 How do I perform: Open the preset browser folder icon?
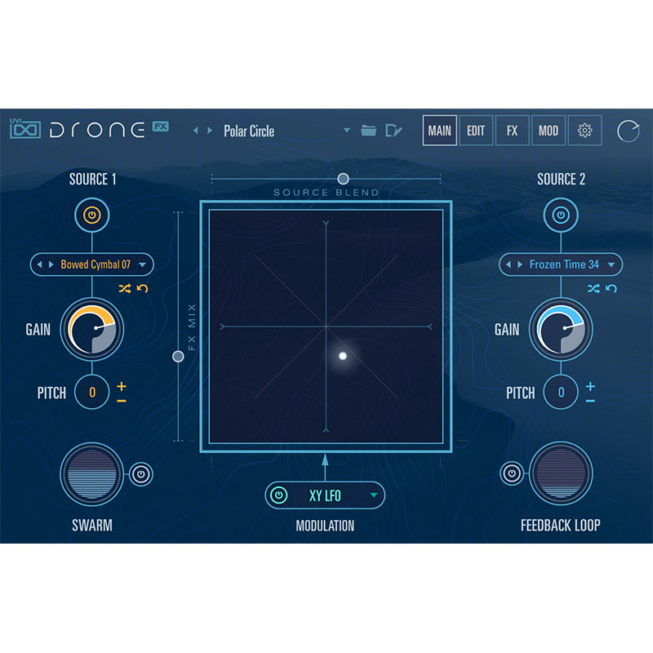[369, 131]
